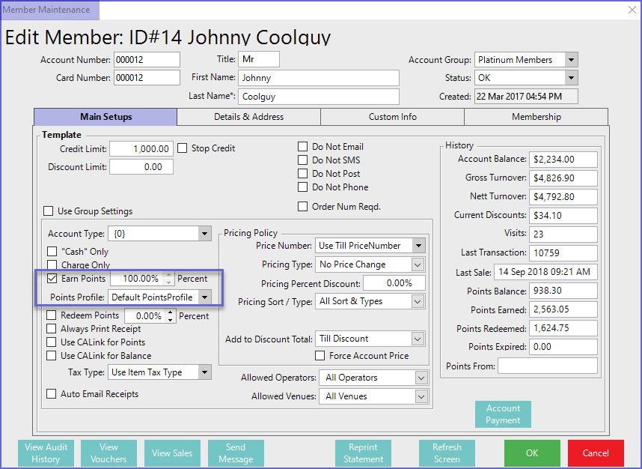Switch to the Details & Address tab
Viewport: 642px width, 469px height.
(248, 117)
